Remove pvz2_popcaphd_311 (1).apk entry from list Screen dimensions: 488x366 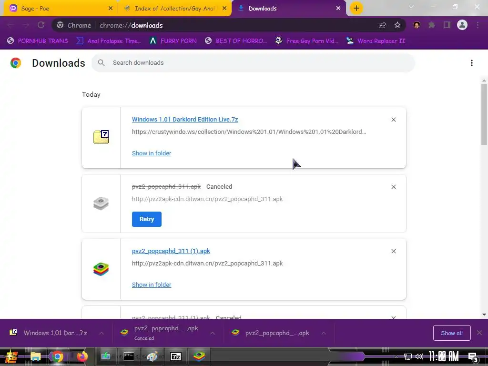tap(394, 251)
